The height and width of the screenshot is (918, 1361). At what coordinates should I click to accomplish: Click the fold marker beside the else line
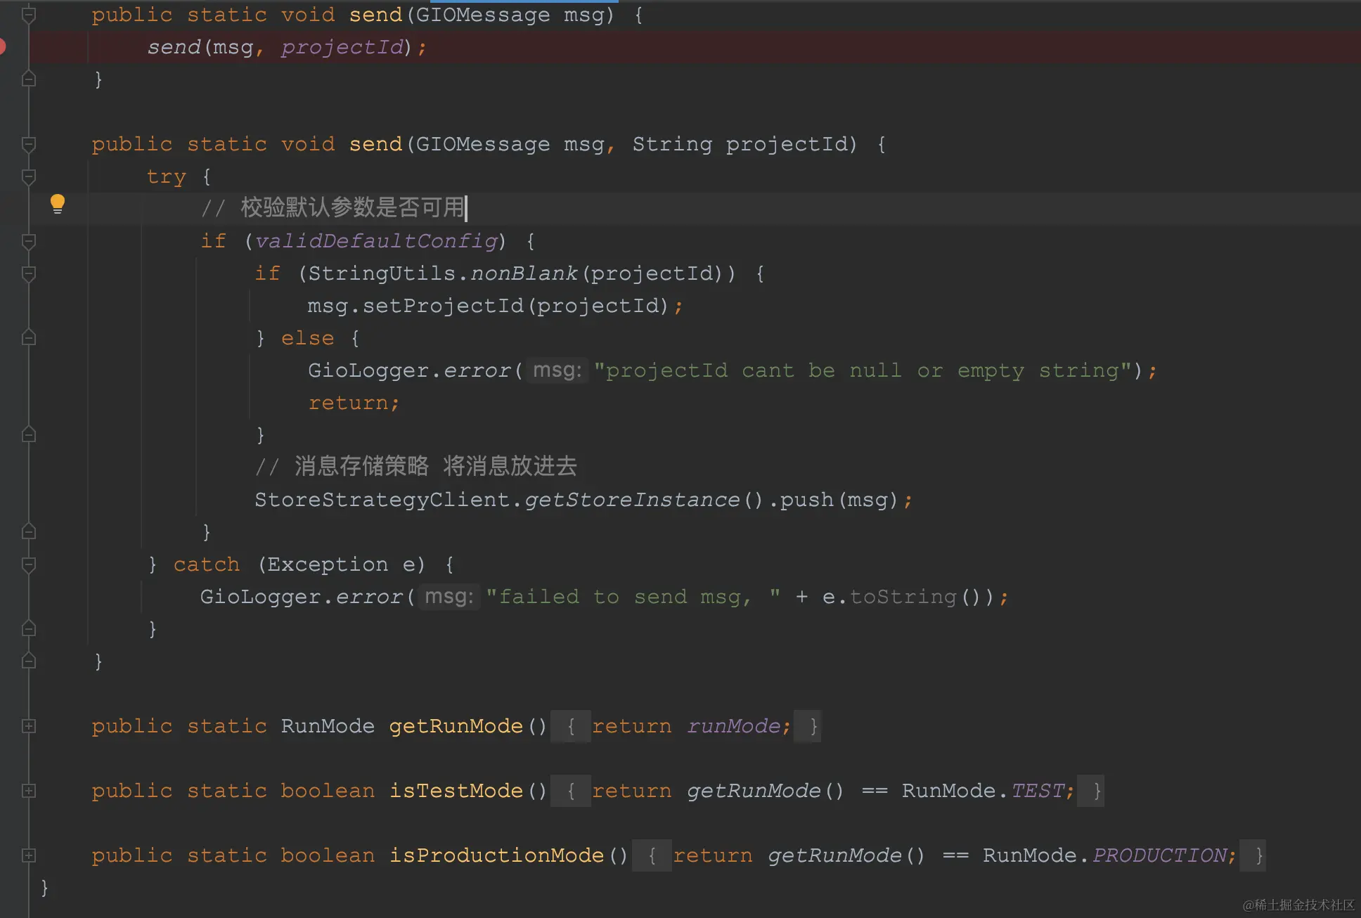click(29, 338)
